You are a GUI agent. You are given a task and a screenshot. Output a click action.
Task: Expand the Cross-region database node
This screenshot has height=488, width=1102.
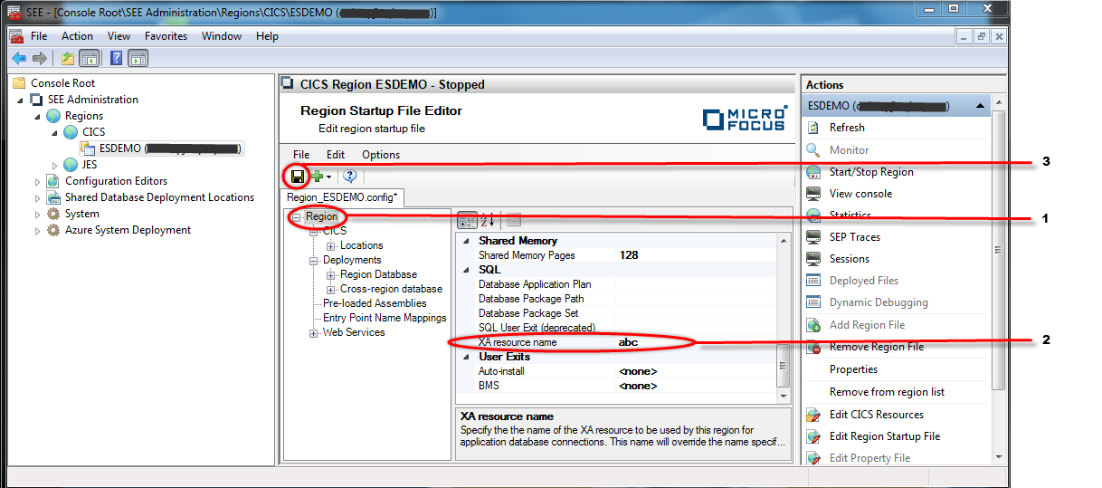coord(331,290)
